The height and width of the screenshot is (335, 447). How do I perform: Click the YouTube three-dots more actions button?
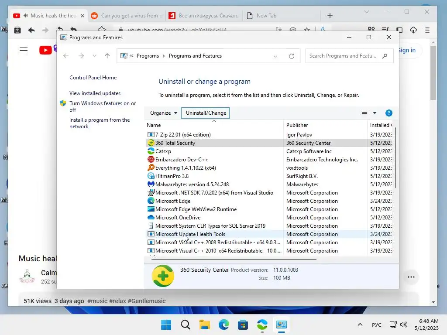click(x=411, y=277)
